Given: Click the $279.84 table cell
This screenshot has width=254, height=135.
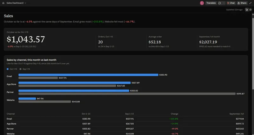Looking at the screenshot, I should point(240,119).
